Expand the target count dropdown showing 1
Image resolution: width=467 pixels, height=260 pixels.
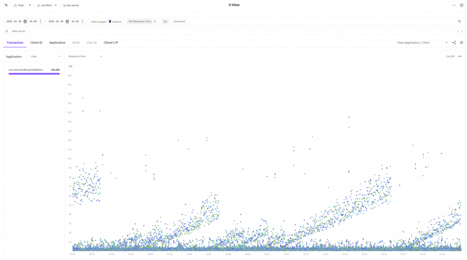460,31
